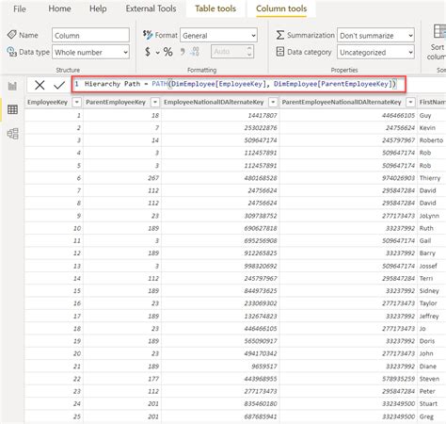Viewport: 446px width, 424px height.
Task: Click the column Name input field
Action: pyautogui.click(x=90, y=35)
